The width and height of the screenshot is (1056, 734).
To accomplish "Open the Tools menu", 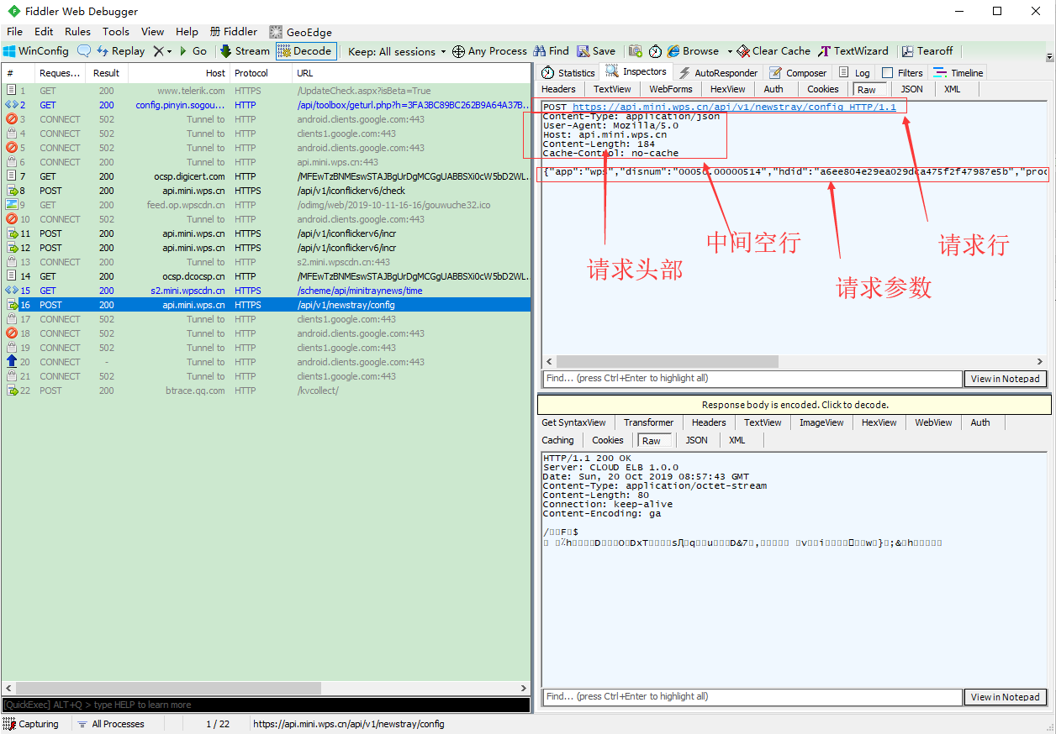I will [x=116, y=32].
